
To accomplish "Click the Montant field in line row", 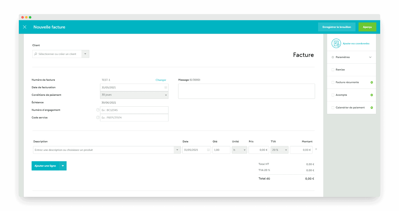I will tap(301, 150).
